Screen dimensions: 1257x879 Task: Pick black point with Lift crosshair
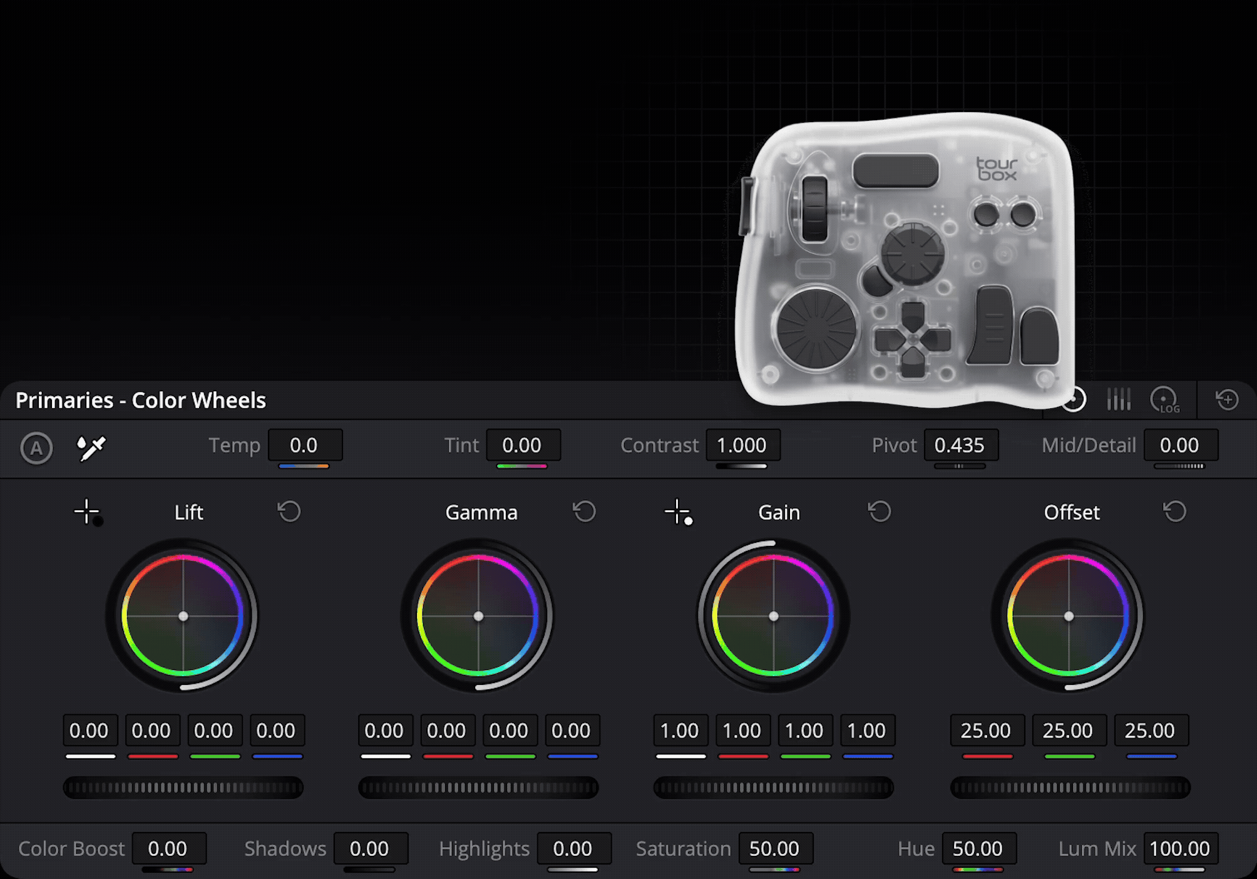88,512
